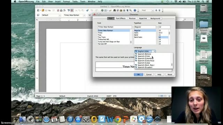Click the OpenOffice Help question mark icon
Image resolution: width=223 pixels, height=125 pixels.
(x=135, y=10)
